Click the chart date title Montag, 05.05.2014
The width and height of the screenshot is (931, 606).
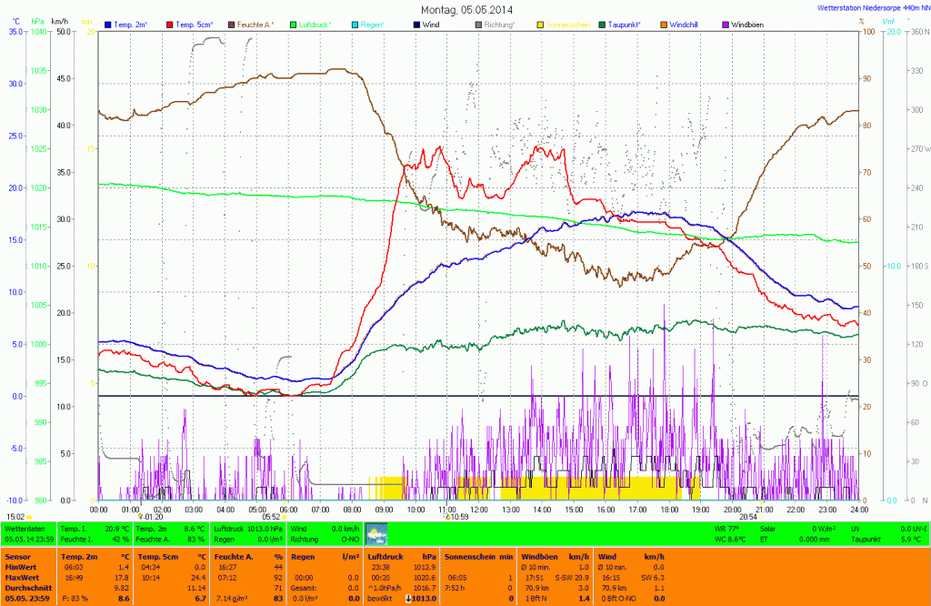[x=465, y=9]
